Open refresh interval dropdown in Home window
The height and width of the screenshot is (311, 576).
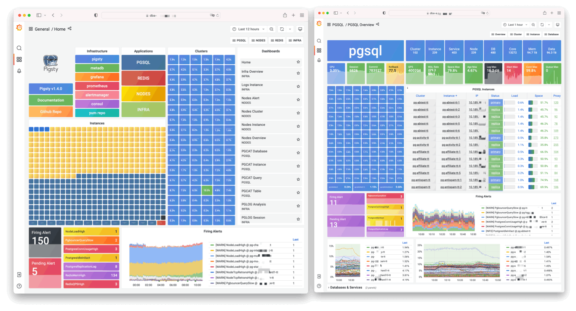[x=290, y=29]
